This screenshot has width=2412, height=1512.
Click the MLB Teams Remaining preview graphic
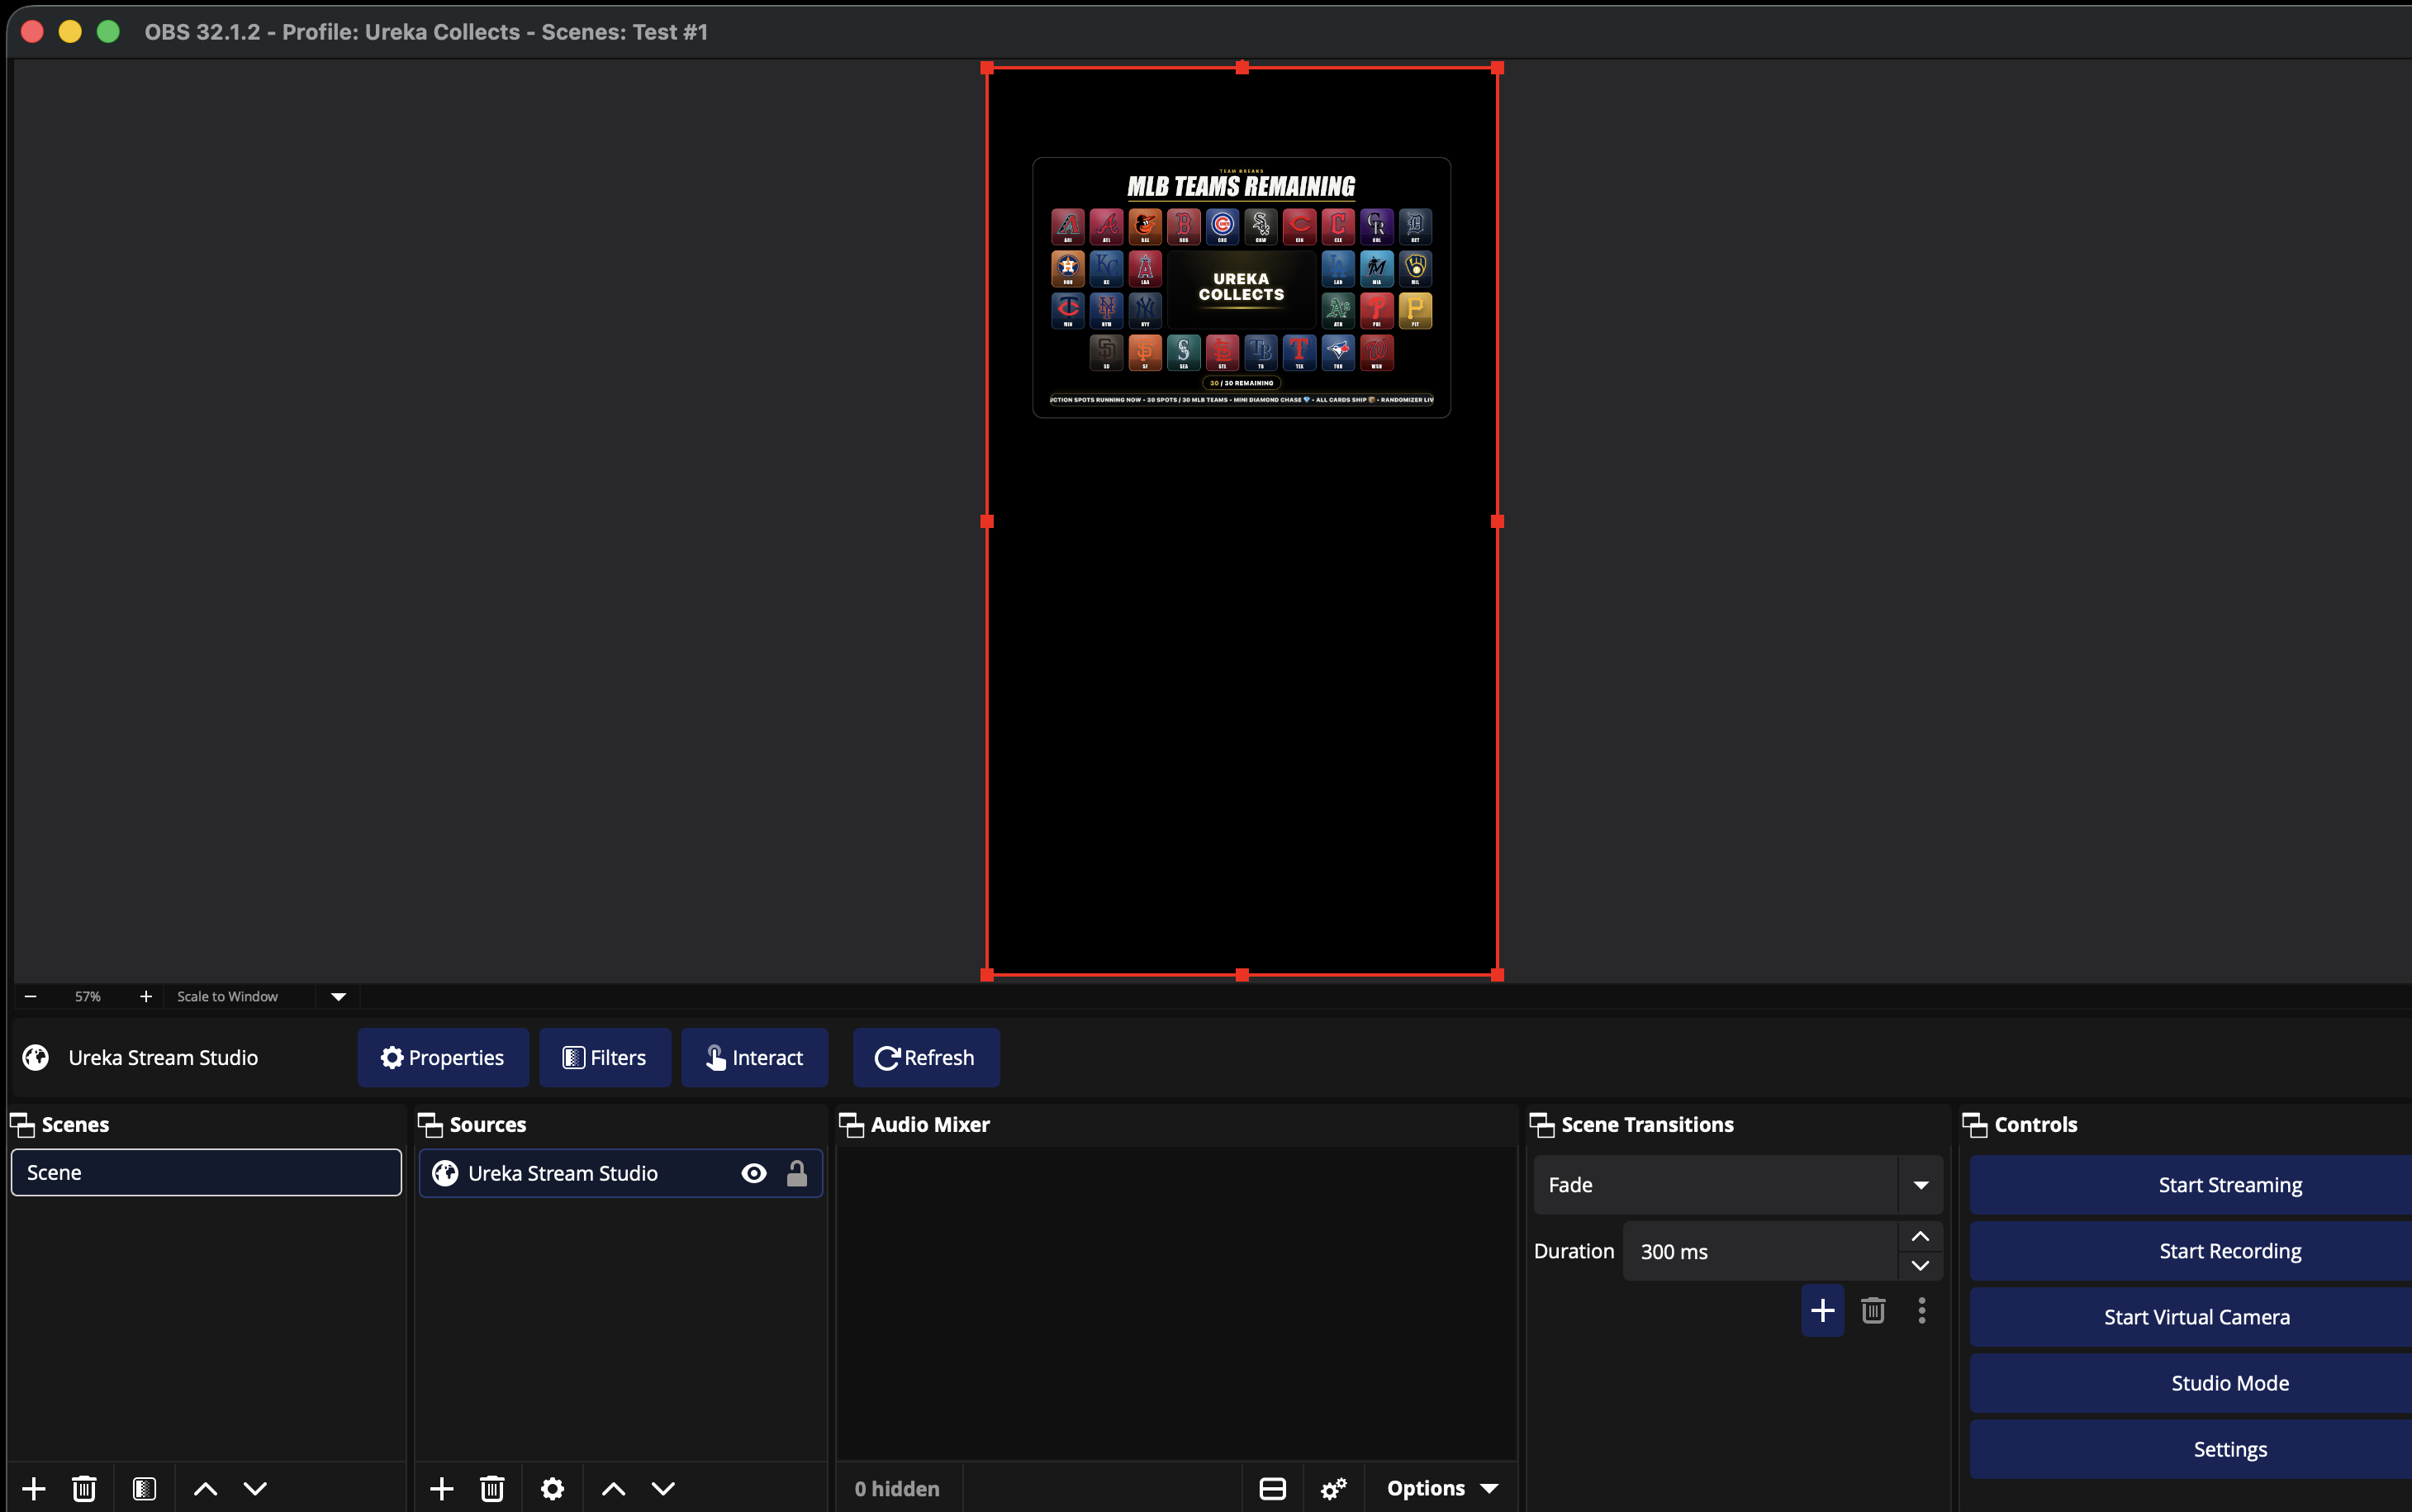(1242, 287)
